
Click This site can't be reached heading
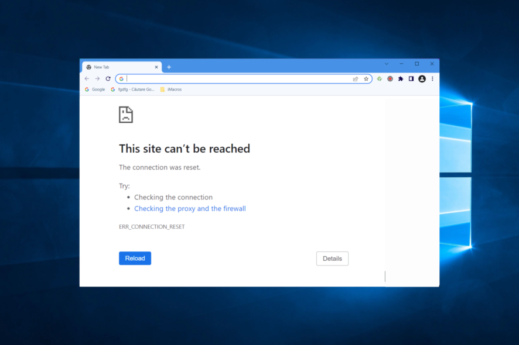pos(185,149)
